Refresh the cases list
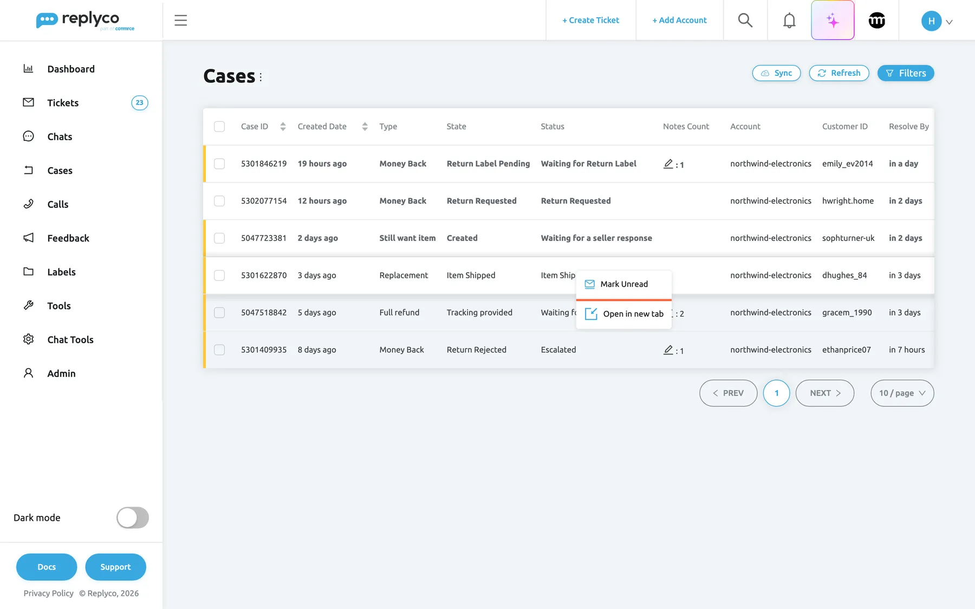Viewport: 975px width, 609px height. 839,73
